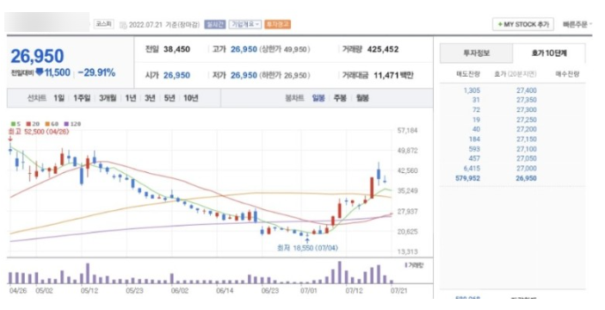Select the 10년 line chart period
The image size is (605, 310).
click(x=190, y=98)
